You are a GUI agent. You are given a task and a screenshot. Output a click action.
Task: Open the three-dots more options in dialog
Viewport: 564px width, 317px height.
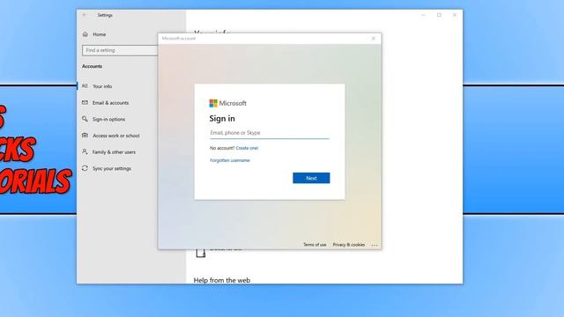pos(375,245)
